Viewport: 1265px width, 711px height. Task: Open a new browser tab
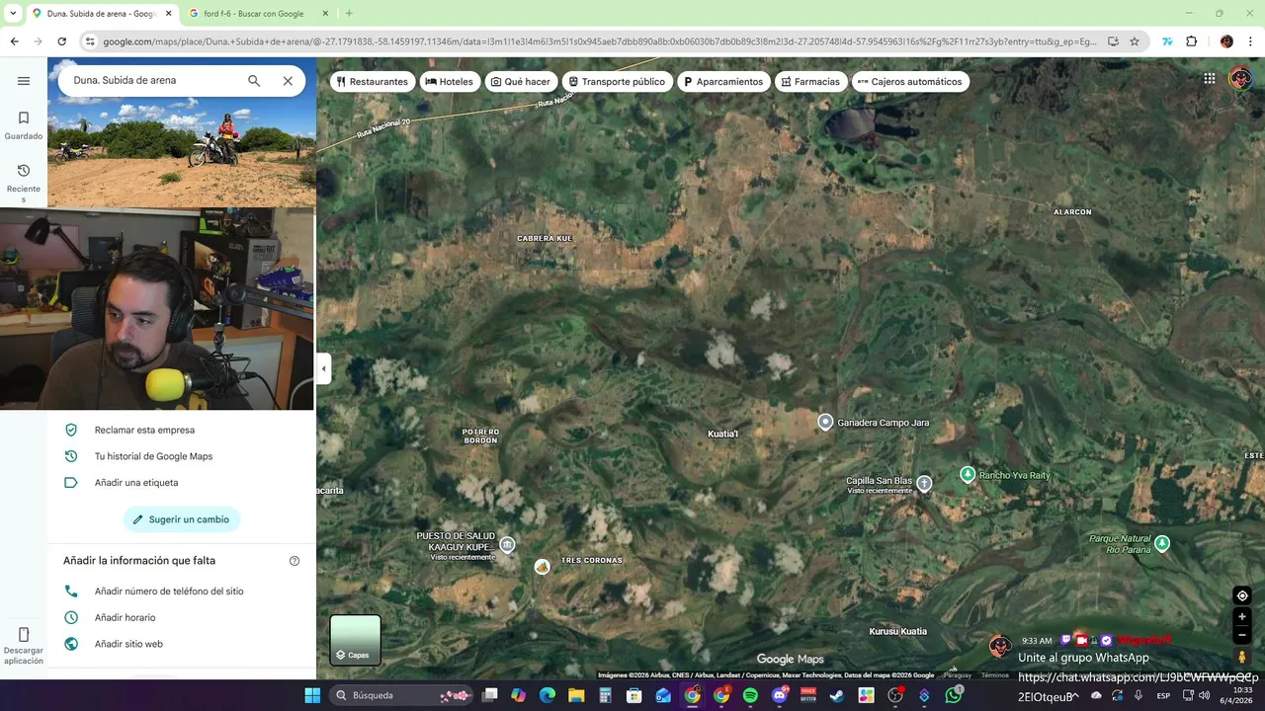[349, 14]
